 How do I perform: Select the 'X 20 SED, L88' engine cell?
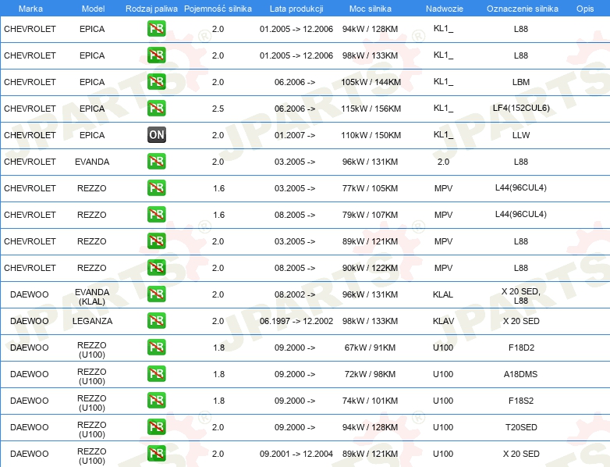(521, 296)
